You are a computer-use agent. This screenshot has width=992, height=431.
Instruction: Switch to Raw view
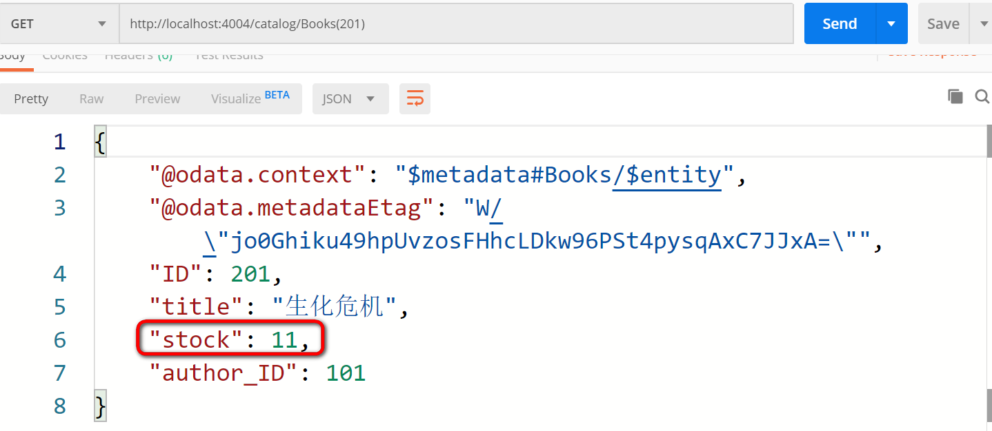coord(91,98)
